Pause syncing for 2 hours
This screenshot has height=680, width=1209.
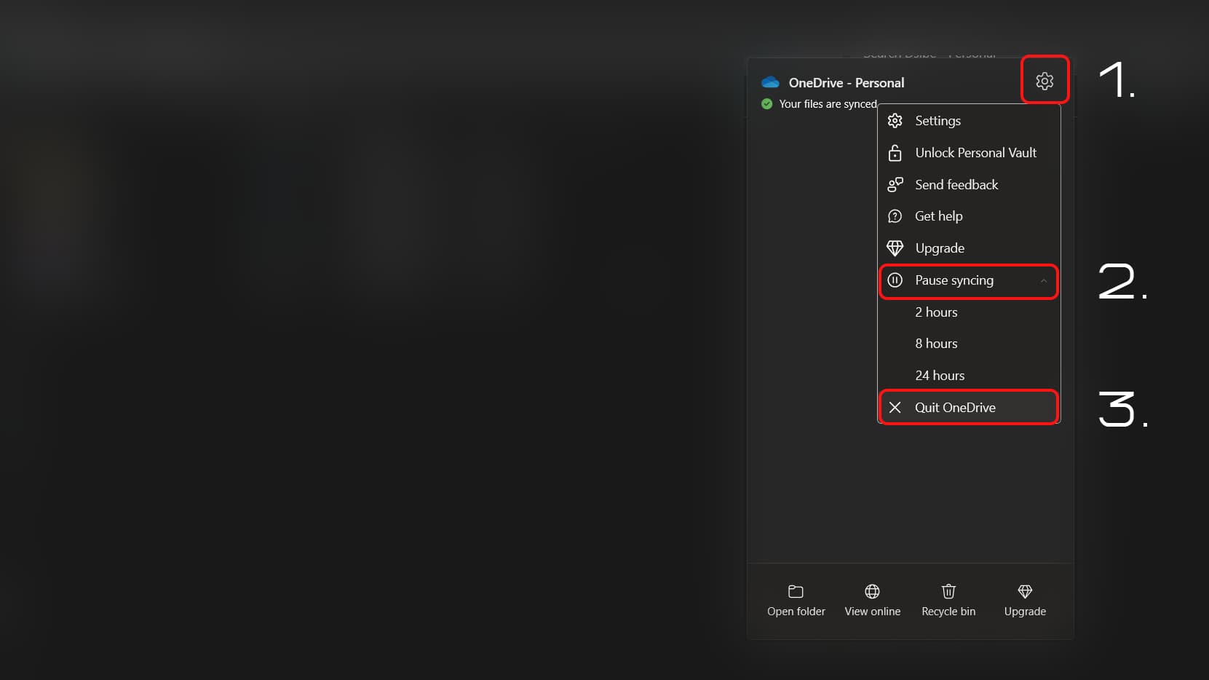pos(969,312)
